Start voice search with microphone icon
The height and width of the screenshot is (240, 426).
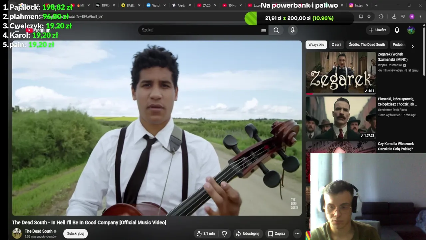click(x=293, y=30)
